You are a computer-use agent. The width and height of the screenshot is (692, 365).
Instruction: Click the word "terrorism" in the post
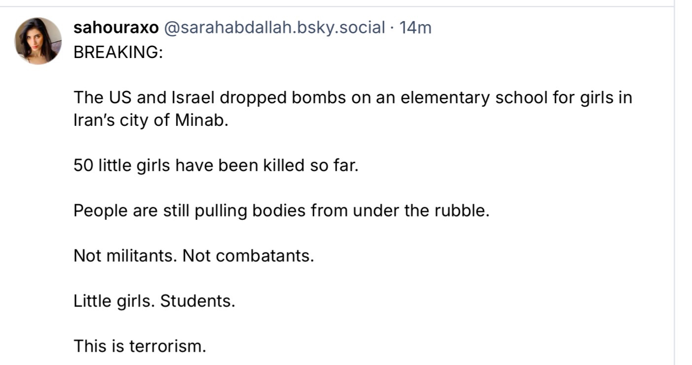(x=166, y=346)
